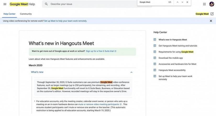Go to next find-in-page match
Viewport: 216px width, 116px height.
coord(182,2)
